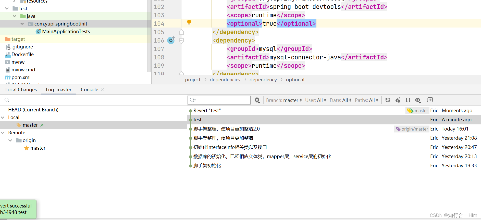This screenshot has height=220, width=481.
Task: Select the mvnw.cmd file
Action: (23, 70)
